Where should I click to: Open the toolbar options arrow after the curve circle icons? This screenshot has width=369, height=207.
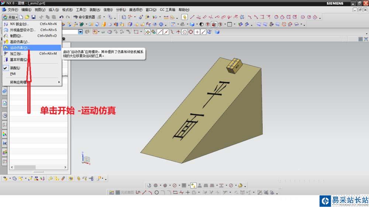click(320, 18)
